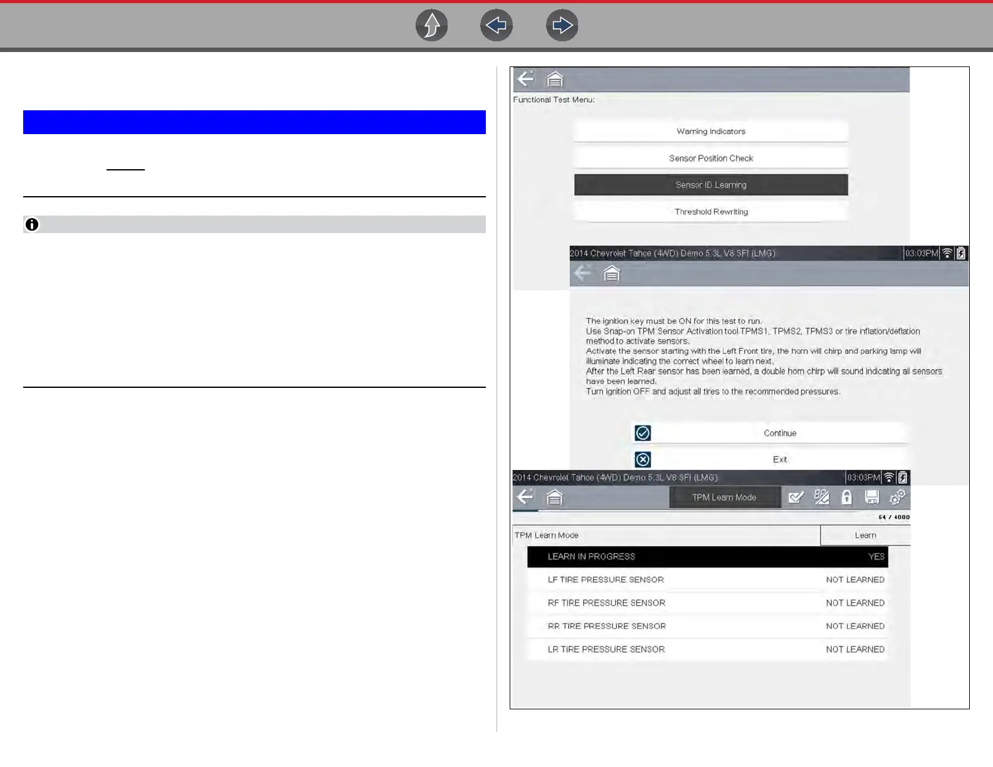Click home garage icon in Functional Test Menu
The height and width of the screenshot is (767, 993).
pos(555,79)
